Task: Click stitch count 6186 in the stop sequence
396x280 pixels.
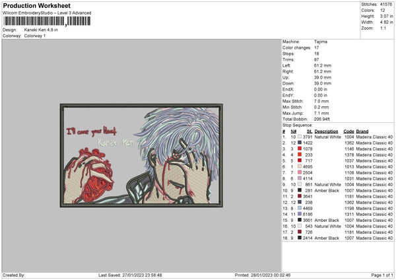Action: [x=308, y=215]
